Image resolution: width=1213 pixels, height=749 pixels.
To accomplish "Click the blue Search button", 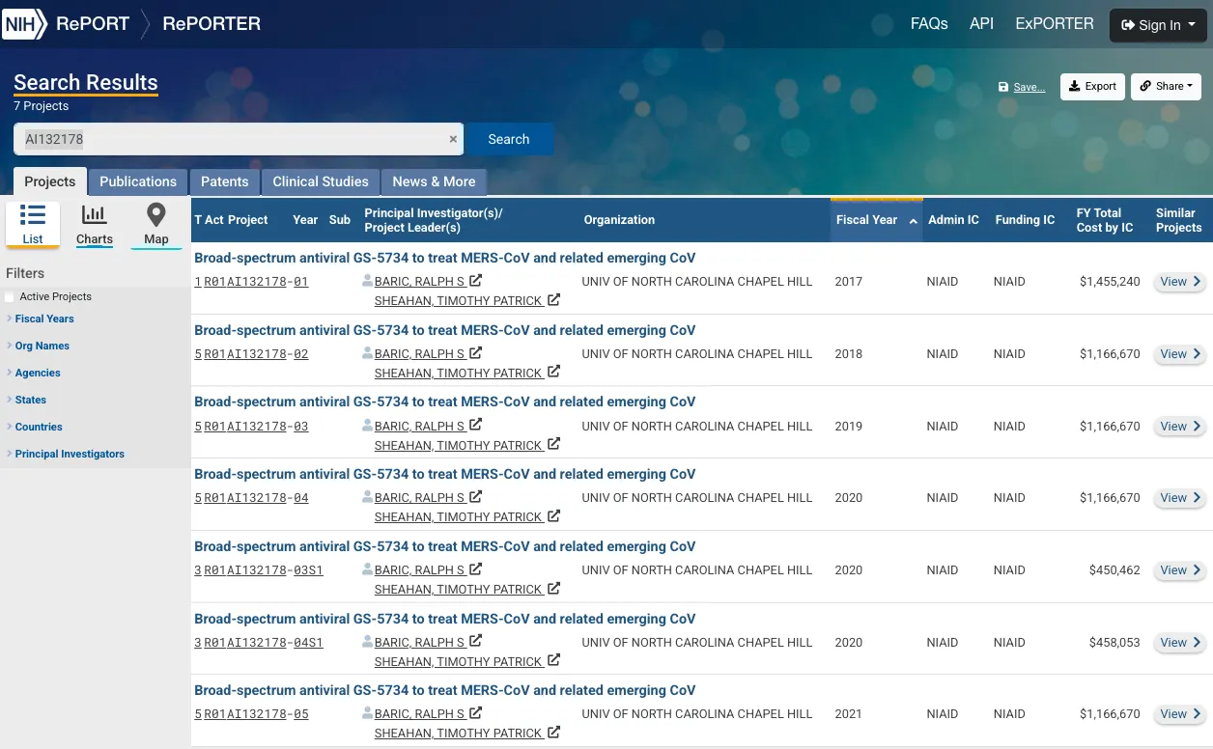I will [x=509, y=139].
